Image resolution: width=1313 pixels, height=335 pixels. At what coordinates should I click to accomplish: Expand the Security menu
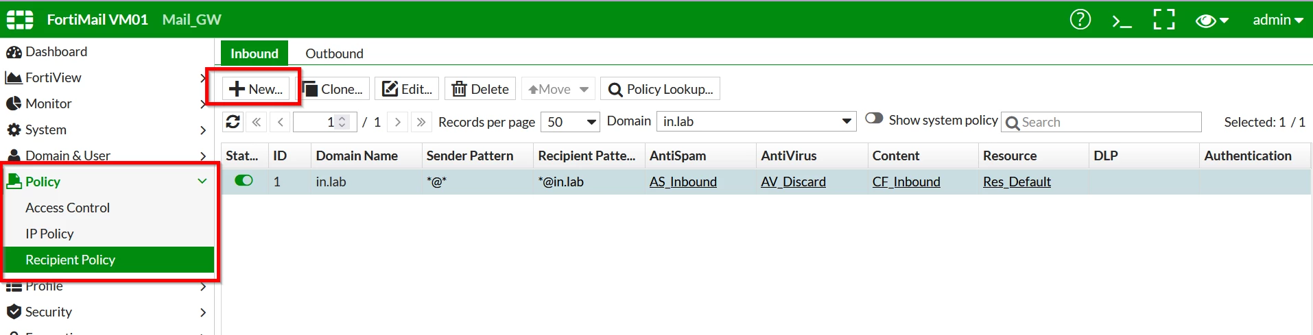pyautogui.click(x=106, y=312)
